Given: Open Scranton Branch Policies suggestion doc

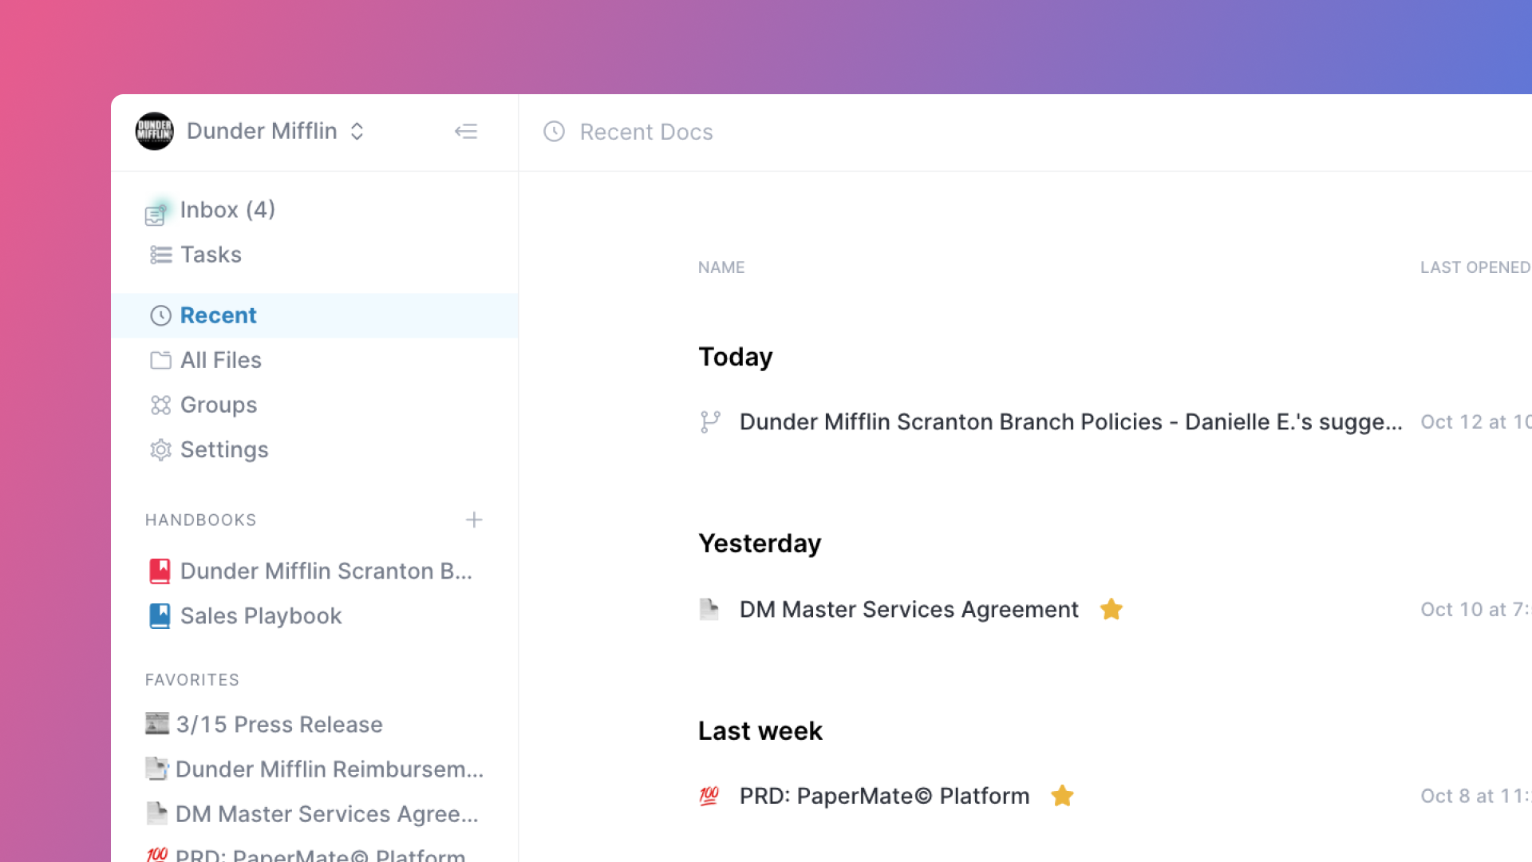Looking at the screenshot, I should coord(1070,422).
